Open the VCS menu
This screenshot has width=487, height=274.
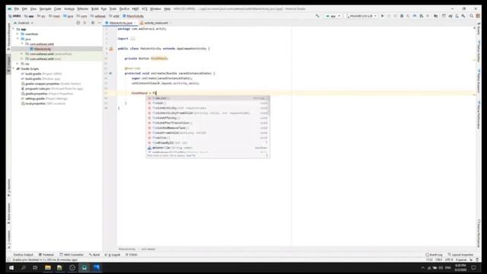pos(145,9)
